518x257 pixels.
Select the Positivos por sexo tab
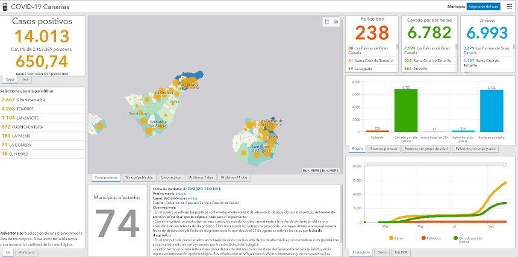tap(384, 148)
